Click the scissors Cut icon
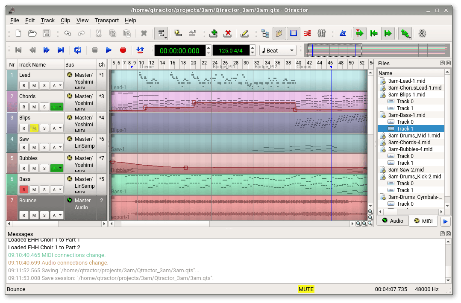The height and width of the screenshot is (303, 461). (x=99, y=33)
